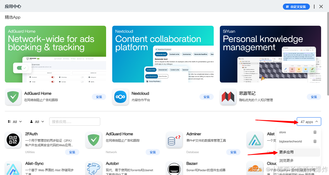Click the 精选App section heading
The height and width of the screenshot is (175, 329).
click(x=12, y=17)
